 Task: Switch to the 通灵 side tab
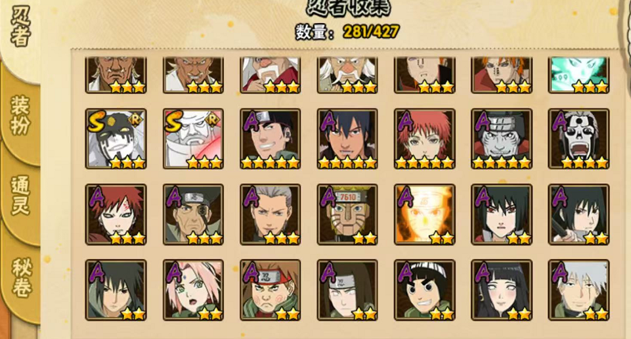20,195
